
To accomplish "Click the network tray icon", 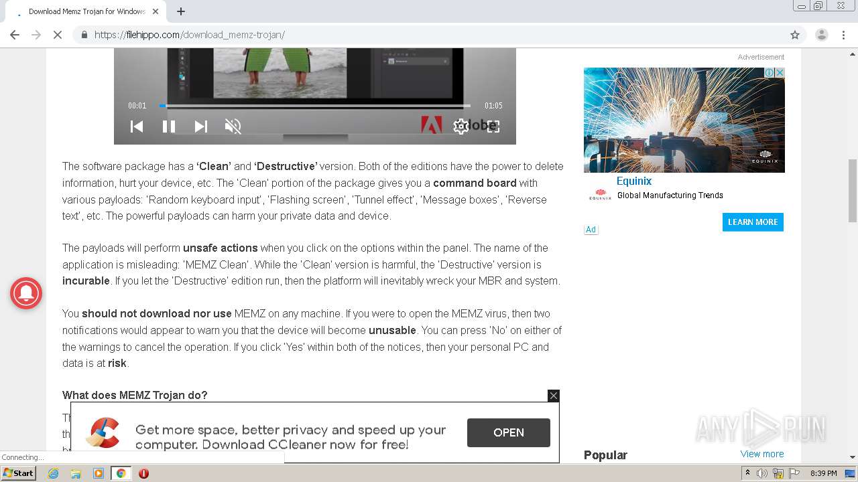I will point(778,473).
